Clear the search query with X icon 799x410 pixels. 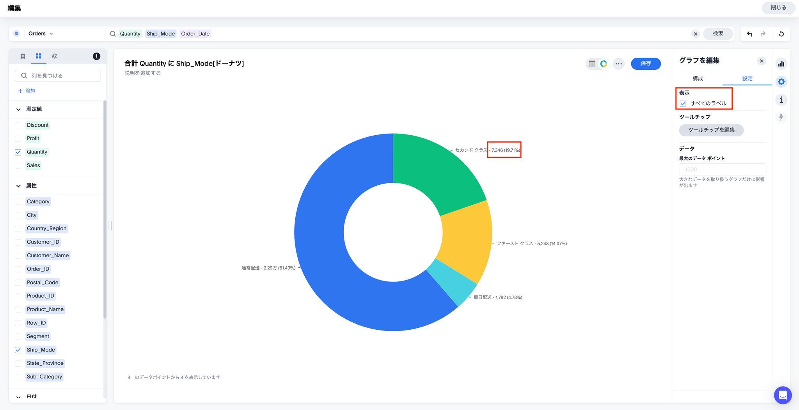coord(695,34)
